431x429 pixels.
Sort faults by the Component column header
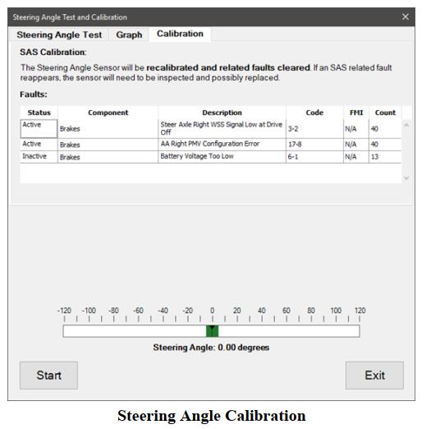[x=108, y=113]
